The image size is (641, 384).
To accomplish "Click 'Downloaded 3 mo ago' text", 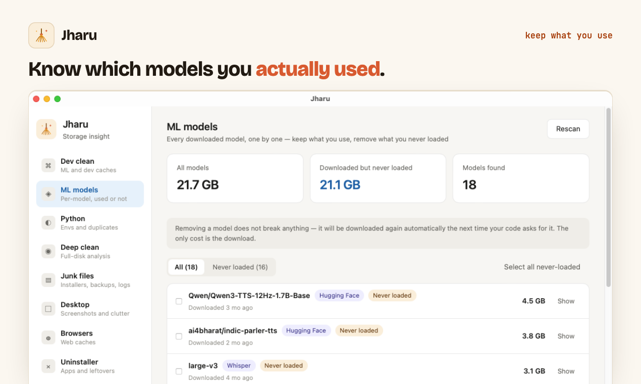I will pyautogui.click(x=221, y=308).
